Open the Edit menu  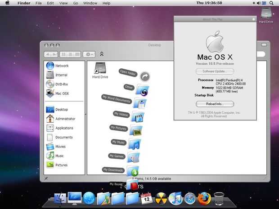(50, 3)
